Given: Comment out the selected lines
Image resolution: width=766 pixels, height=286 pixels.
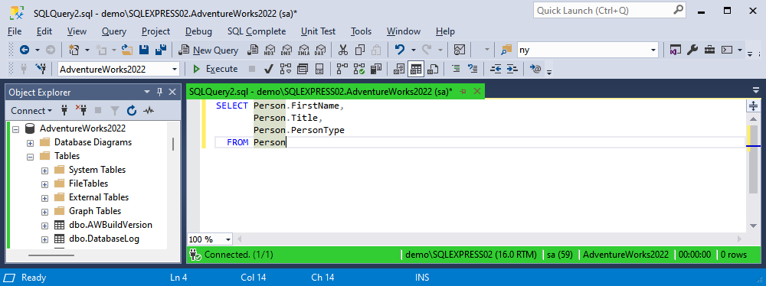Looking at the screenshot, I should (456, 69).
